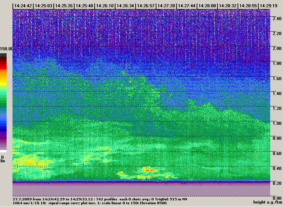Click the 14:27:20 time label
Viewport: 283px width, 207px height.
coord(166,6)
